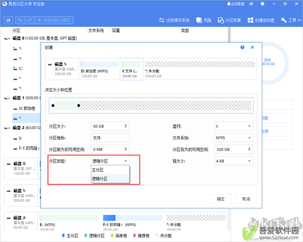
Task: Open the title bar menu list icon
Action: point(251,4)
